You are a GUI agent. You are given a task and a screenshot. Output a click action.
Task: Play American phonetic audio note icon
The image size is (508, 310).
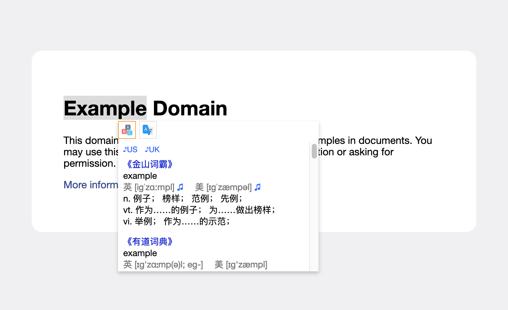258,187
